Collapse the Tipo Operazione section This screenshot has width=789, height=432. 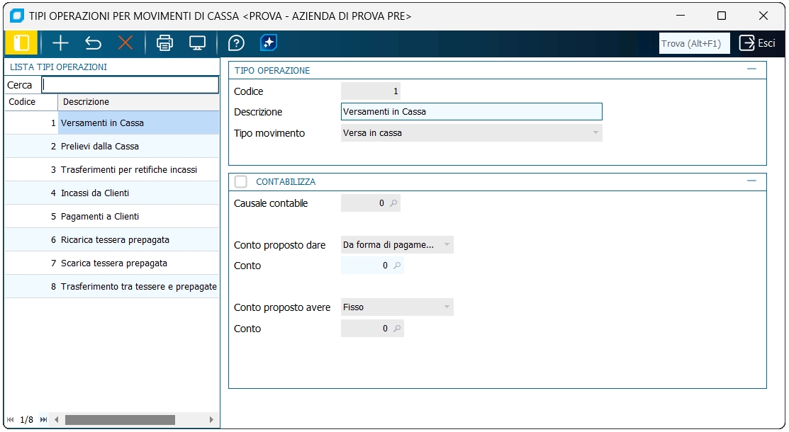point(752,70)
